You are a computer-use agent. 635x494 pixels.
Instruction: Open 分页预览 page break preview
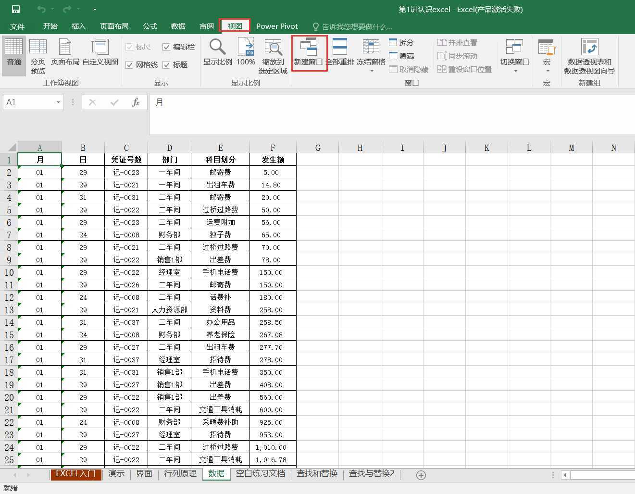point(38,56)
